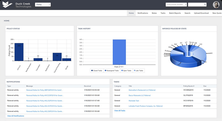Click the In Force bar in chart
Image resolution: width=222 pixels, height=121 pixels.
point(19,52)
